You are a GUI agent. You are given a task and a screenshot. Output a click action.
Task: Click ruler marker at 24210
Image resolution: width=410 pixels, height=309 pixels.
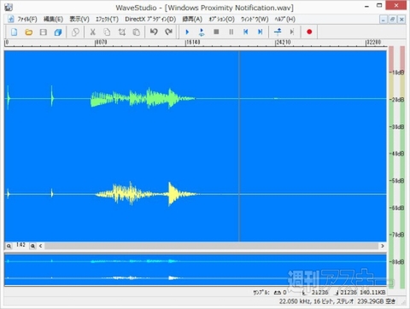click(x=284, y=43)
